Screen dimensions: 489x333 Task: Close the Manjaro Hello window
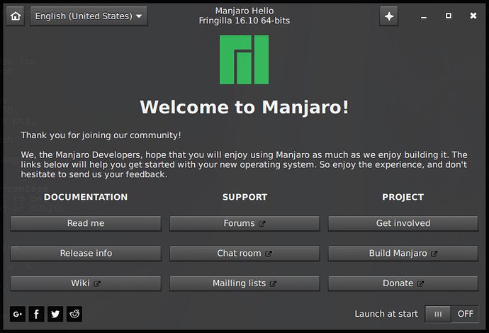[473, 16]
